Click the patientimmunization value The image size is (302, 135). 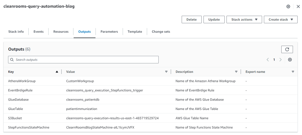[x=82, y=109]
